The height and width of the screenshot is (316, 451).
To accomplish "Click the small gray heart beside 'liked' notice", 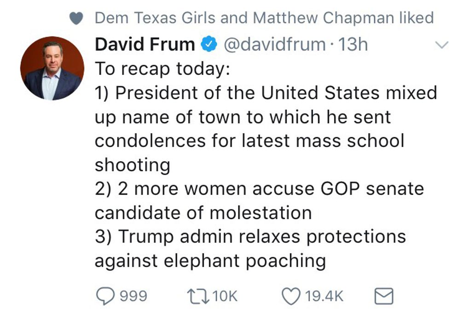I will click(77, 18).
